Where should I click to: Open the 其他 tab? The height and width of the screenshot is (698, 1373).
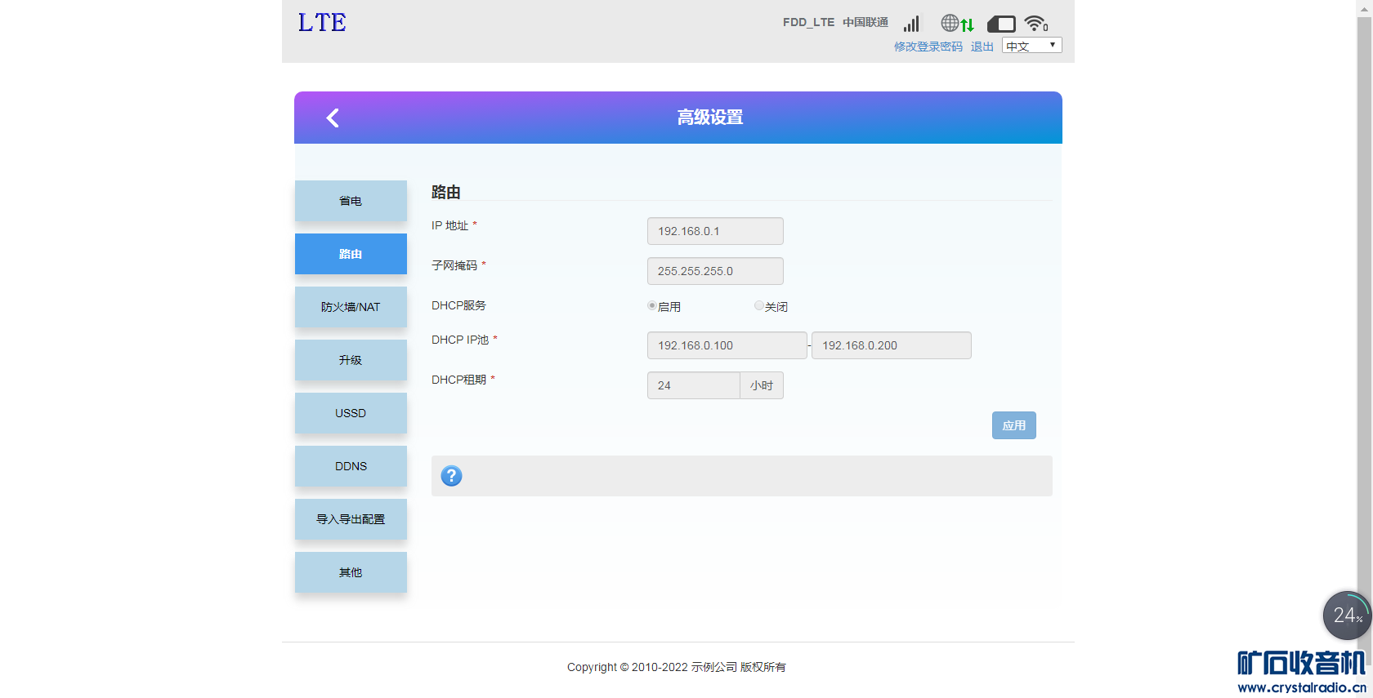351,572
